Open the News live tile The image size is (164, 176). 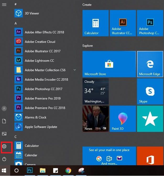(95, 119)
